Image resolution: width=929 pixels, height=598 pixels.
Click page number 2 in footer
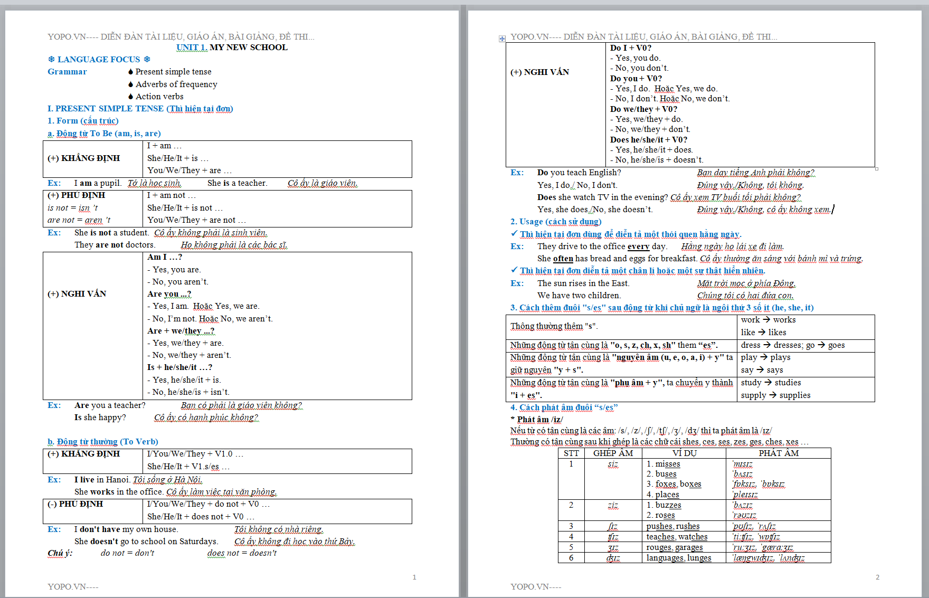click(877, 577)
